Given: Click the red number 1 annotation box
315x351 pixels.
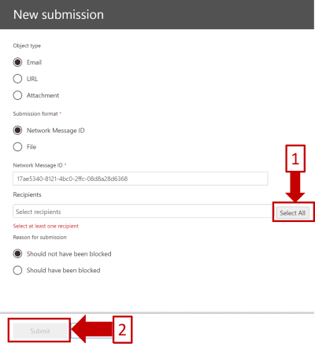Looking at the screenshot, I should (295, 158).
